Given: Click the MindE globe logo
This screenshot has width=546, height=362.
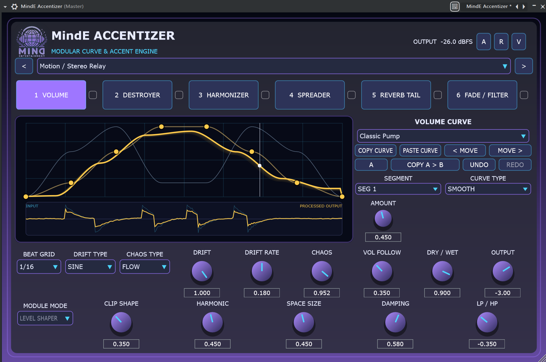Looking at the screenshot, I should point(32,41).
